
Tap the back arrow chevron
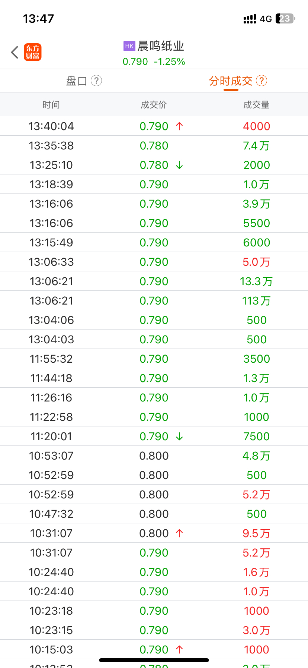[15, 52]
